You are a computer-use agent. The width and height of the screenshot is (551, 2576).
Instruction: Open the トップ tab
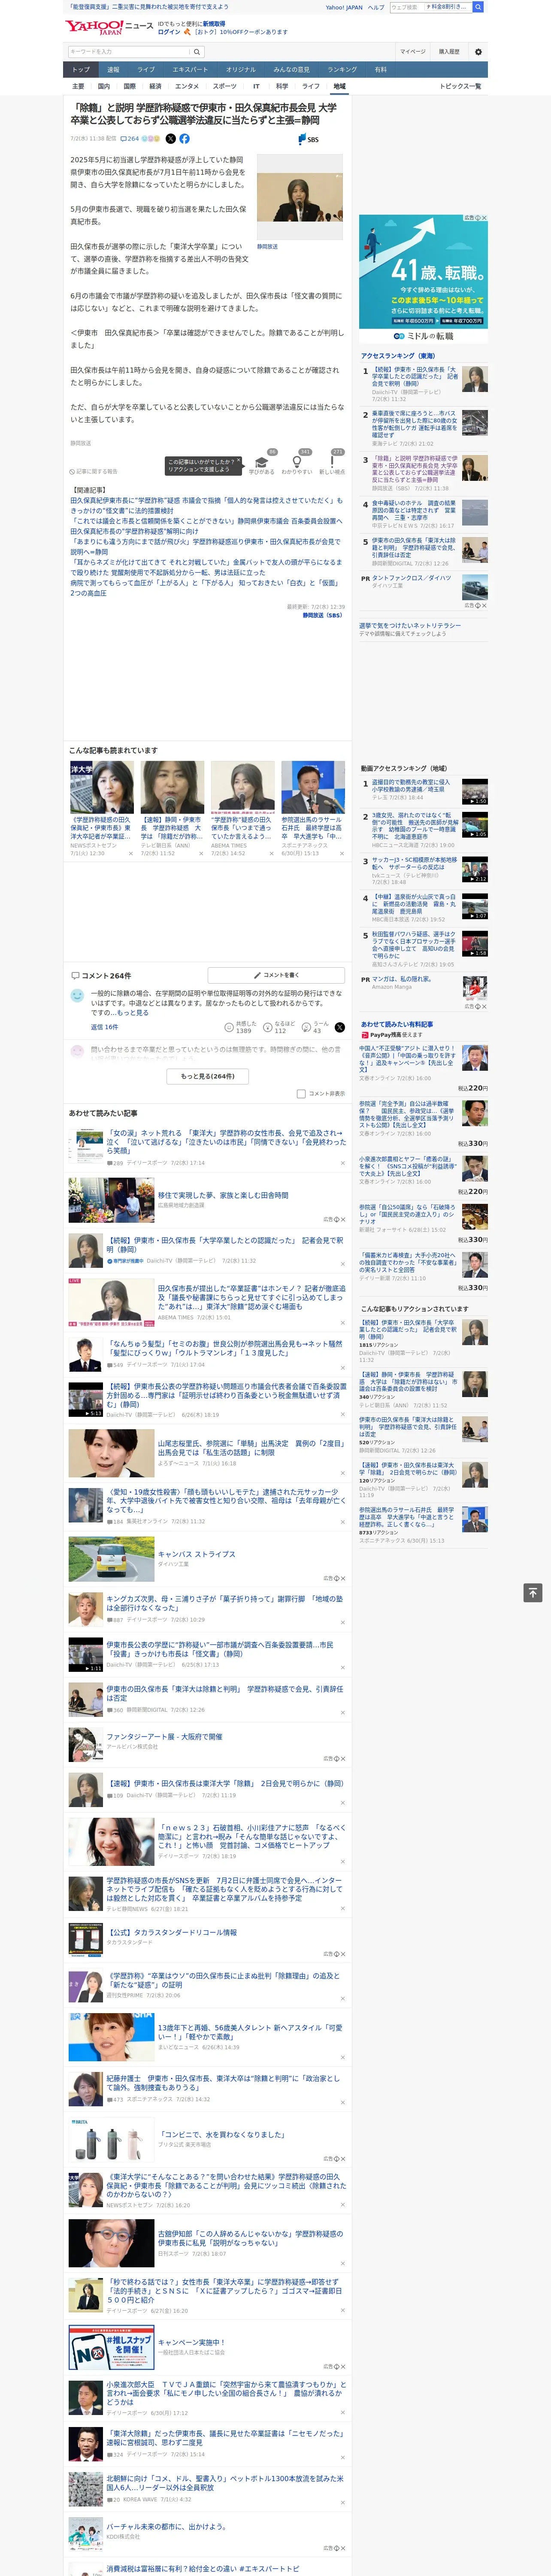pos(81,70)
